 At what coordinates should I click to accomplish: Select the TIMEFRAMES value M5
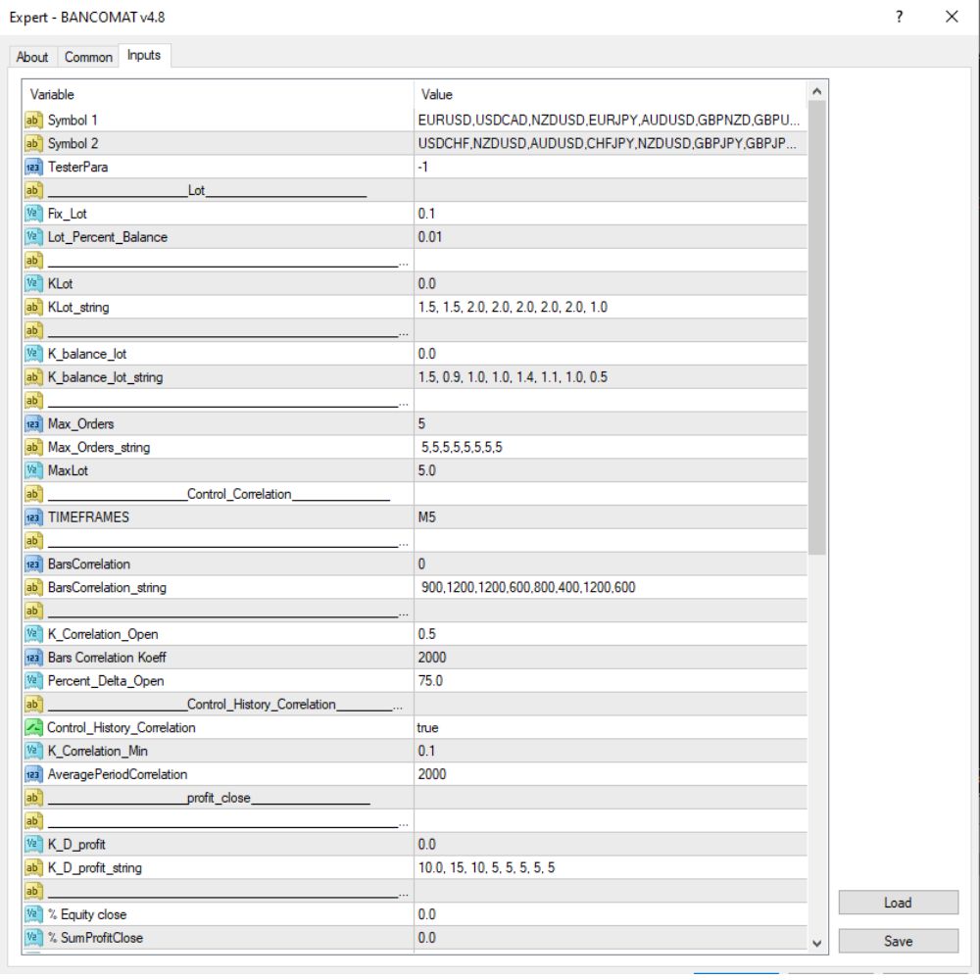click(610, 517)
